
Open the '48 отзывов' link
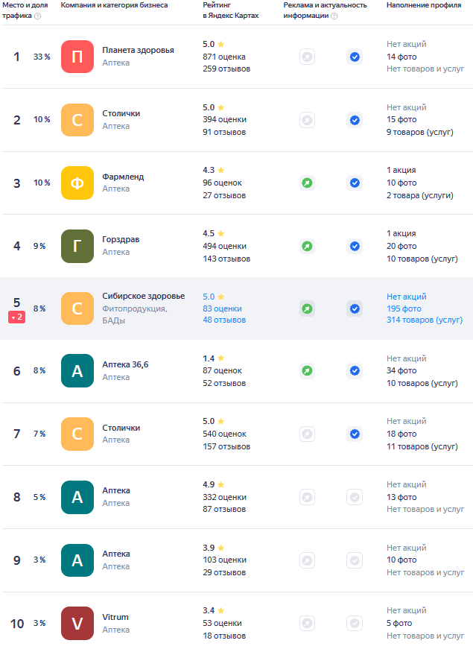click(224, 320)
